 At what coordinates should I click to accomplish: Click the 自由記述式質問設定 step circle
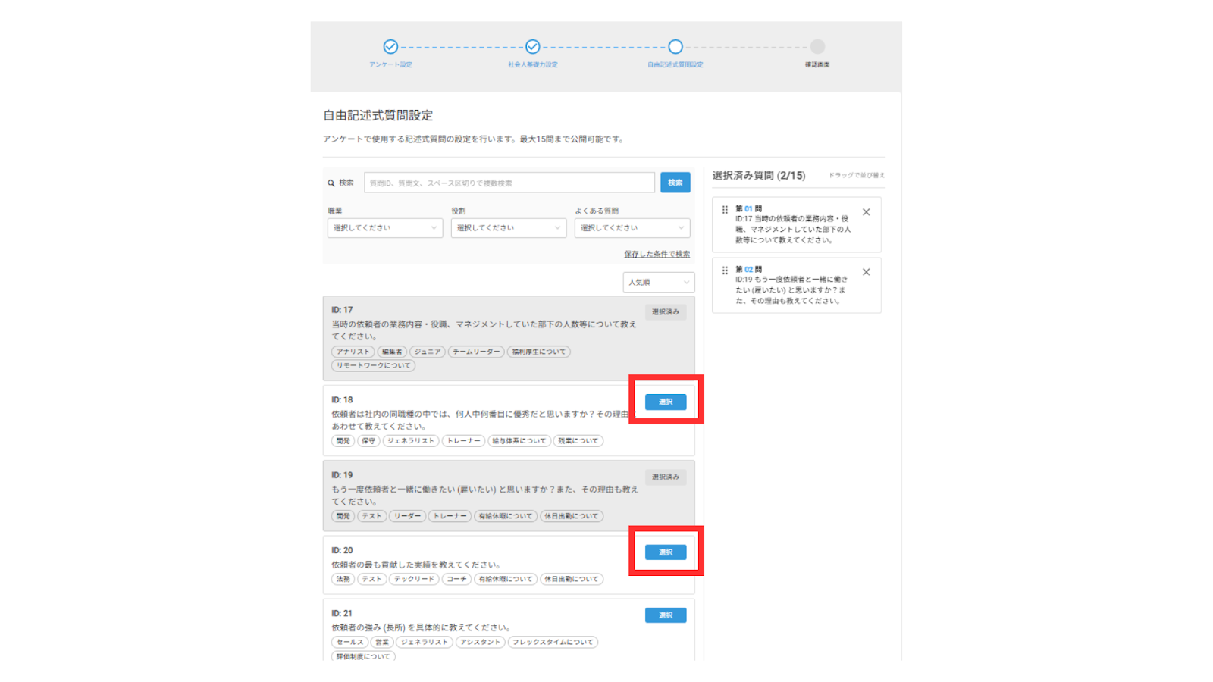coord(675,47)
